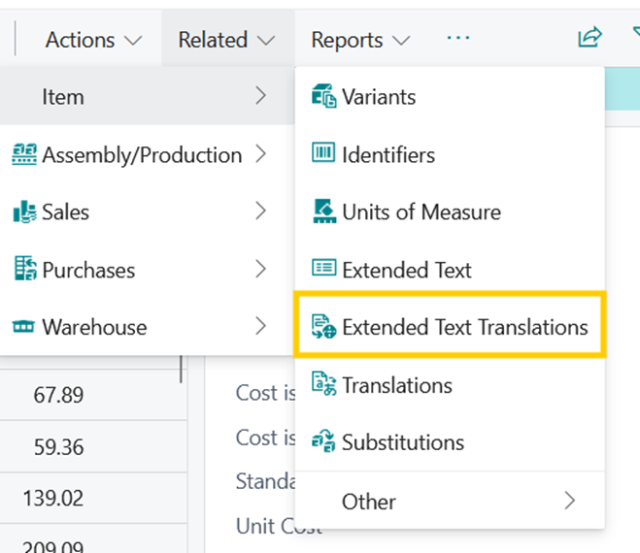Click the Units of Measure icon
Image resolution: width=640 pixels, height=553 pixels.
(x=322, y=211)
